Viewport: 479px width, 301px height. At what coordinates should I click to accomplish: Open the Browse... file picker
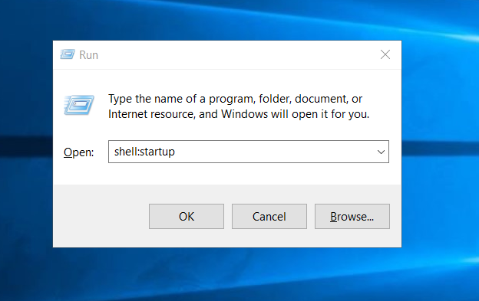(x=352, y=216)
